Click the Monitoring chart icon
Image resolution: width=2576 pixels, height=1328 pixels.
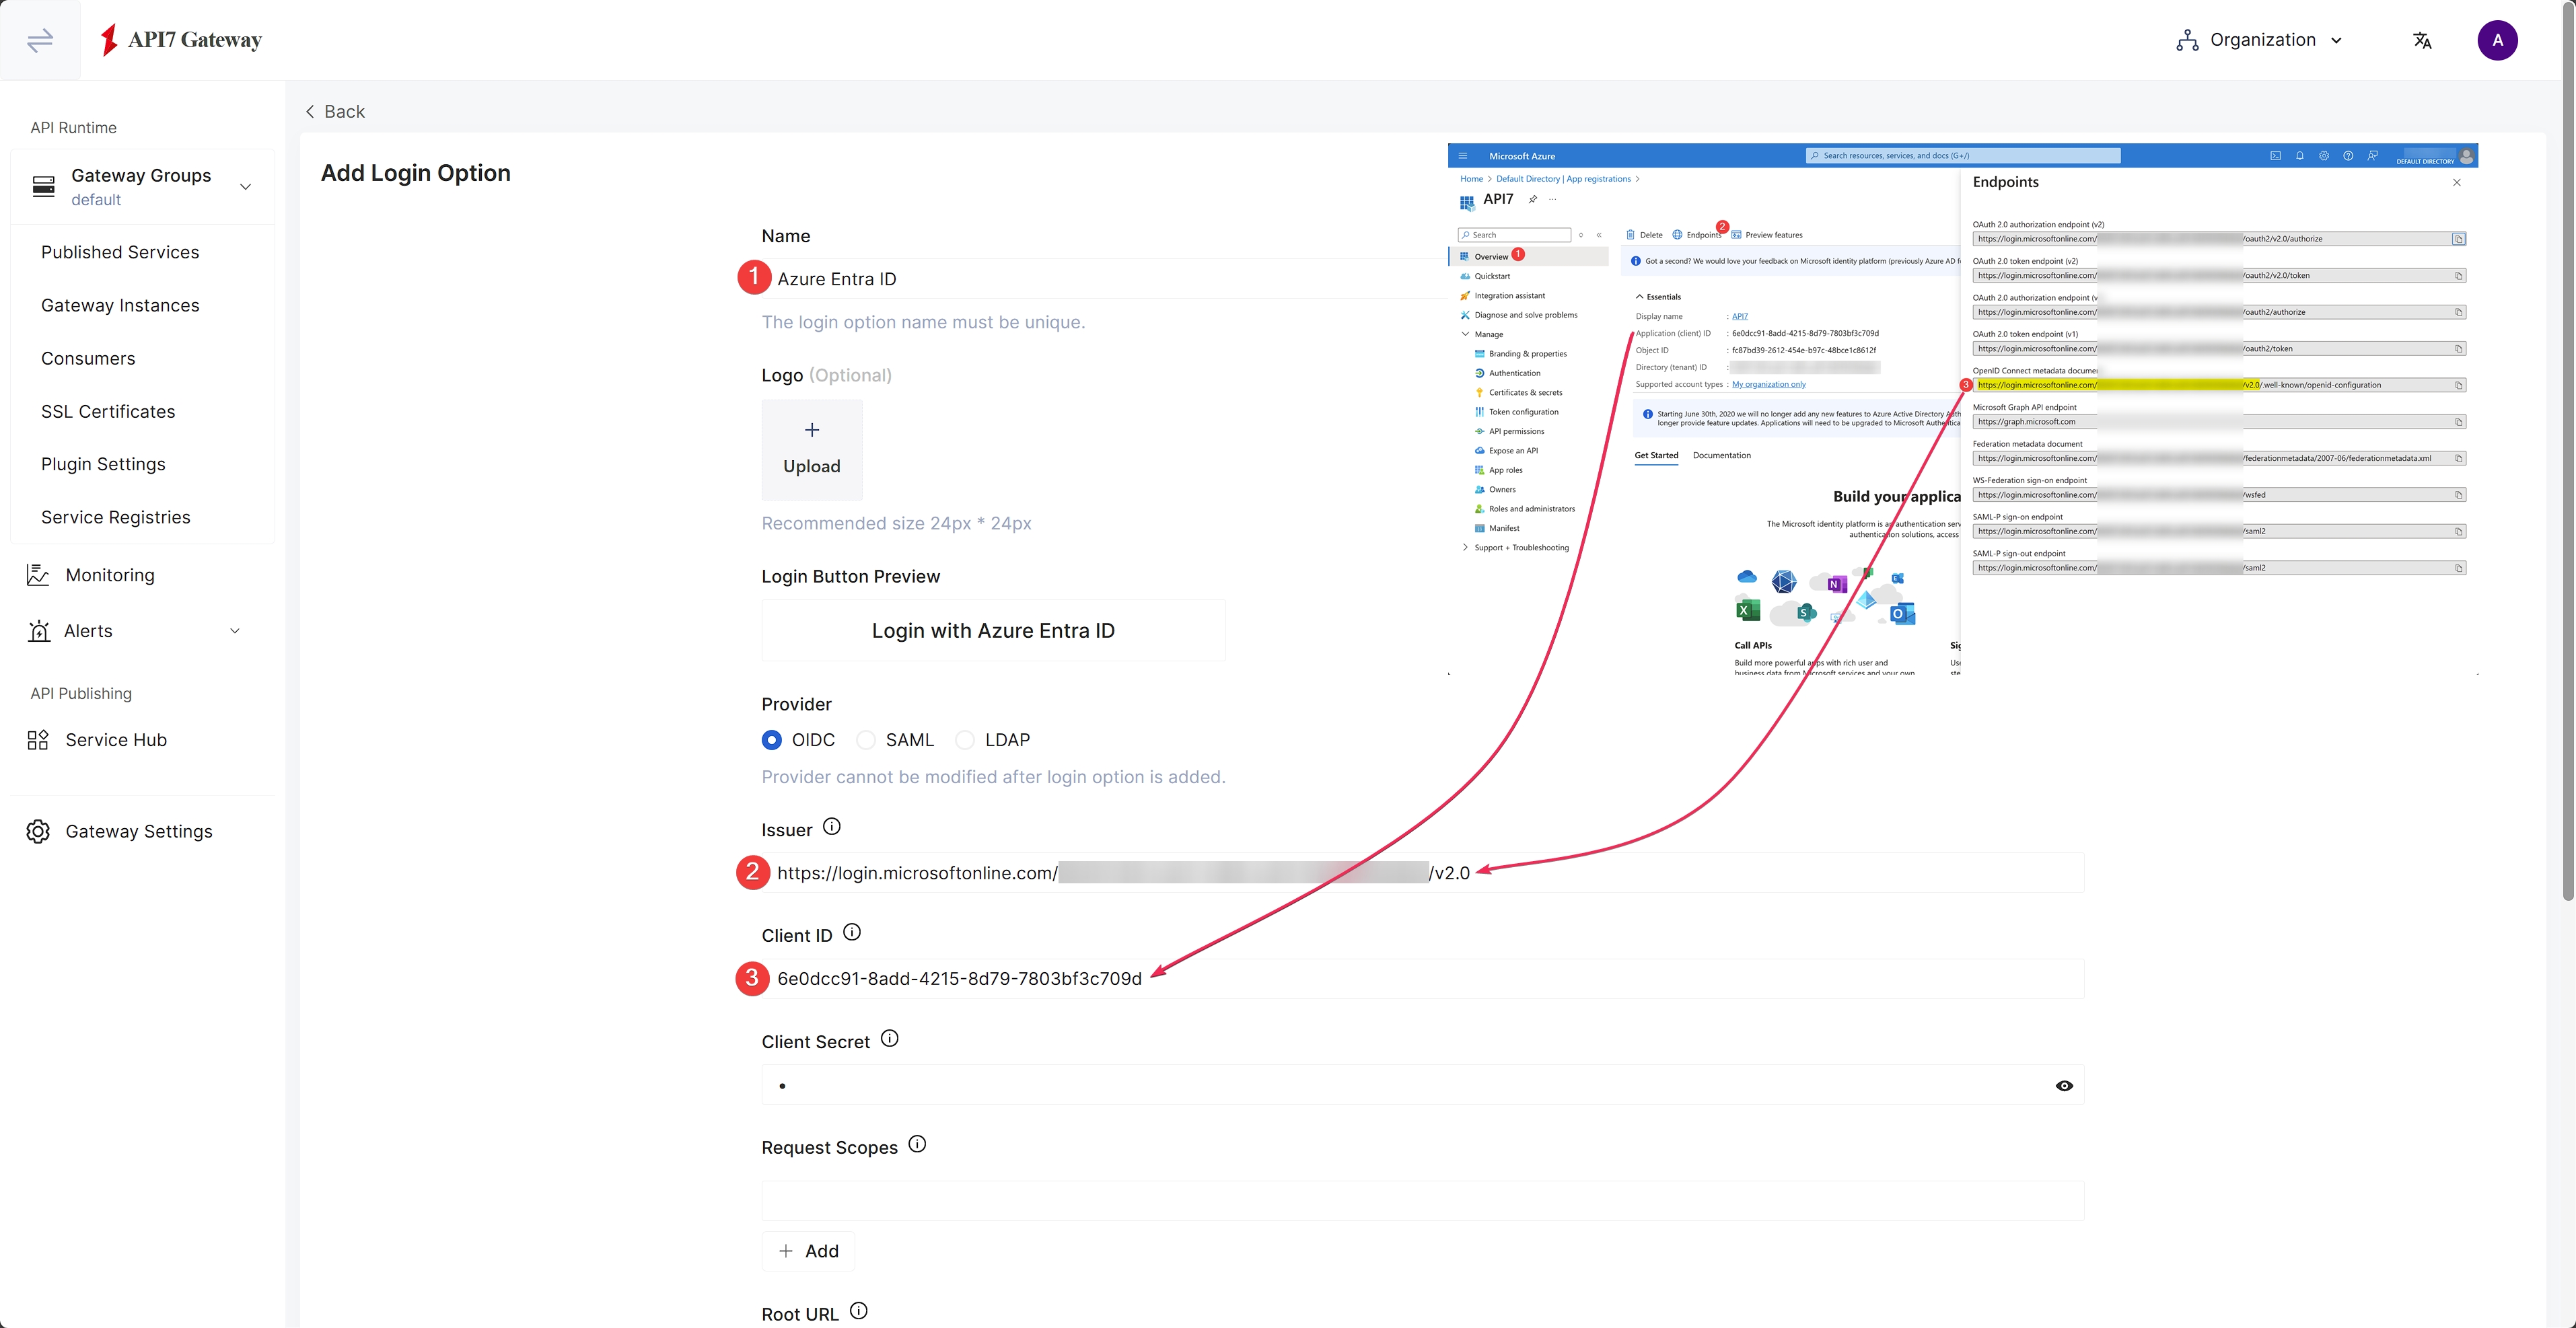click(38, 575)
